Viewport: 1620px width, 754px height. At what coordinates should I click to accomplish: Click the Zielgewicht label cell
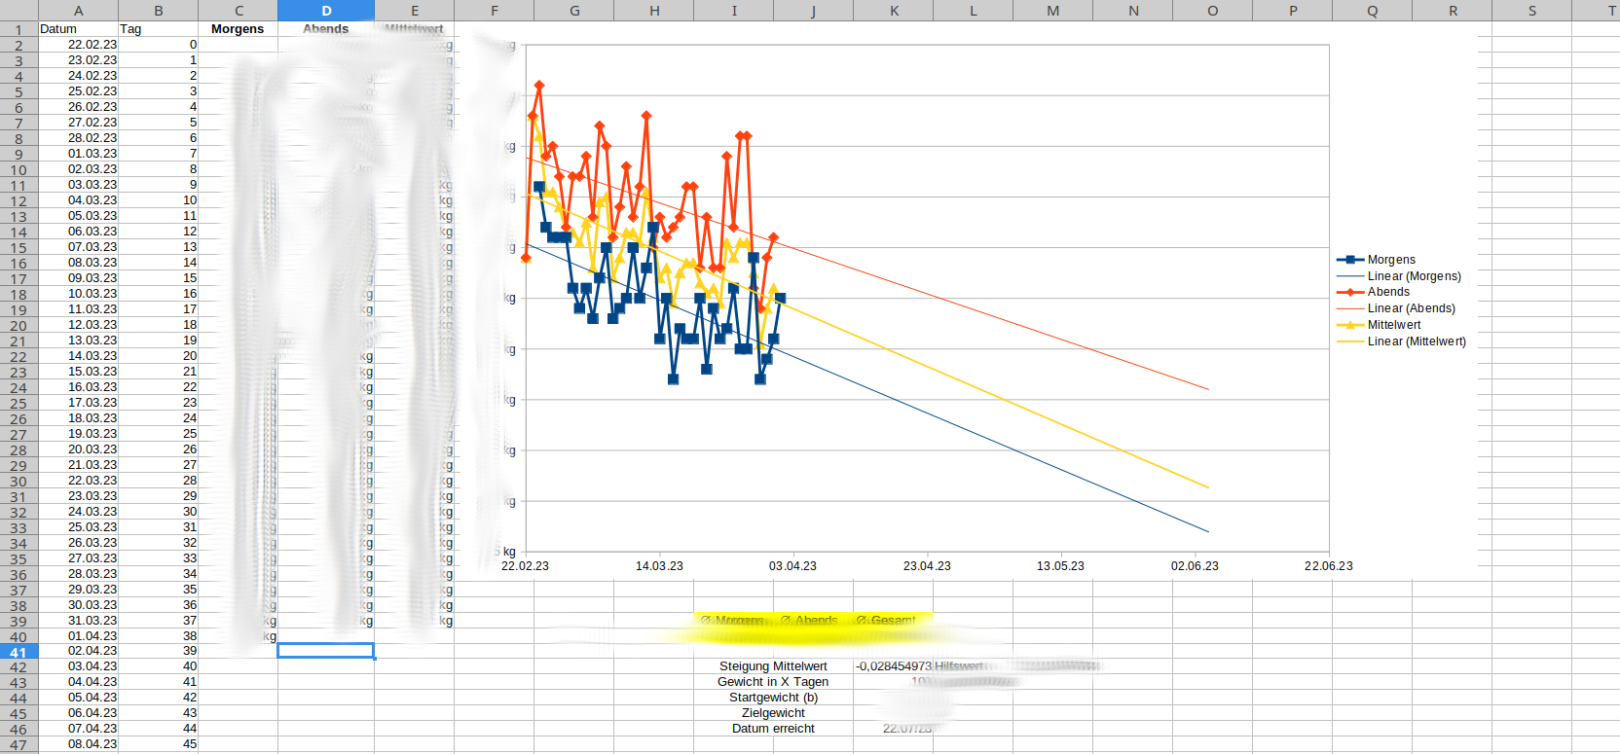pos(773,713)
